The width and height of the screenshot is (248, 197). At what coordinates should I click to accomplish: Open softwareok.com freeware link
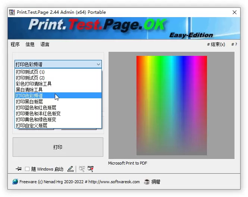pyautogui.click(x=79, y=182)
